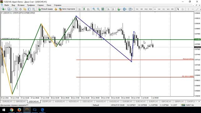Screen dimensions: 201x113
Task: Open Chrome from the taskbar
Action: 12,110
